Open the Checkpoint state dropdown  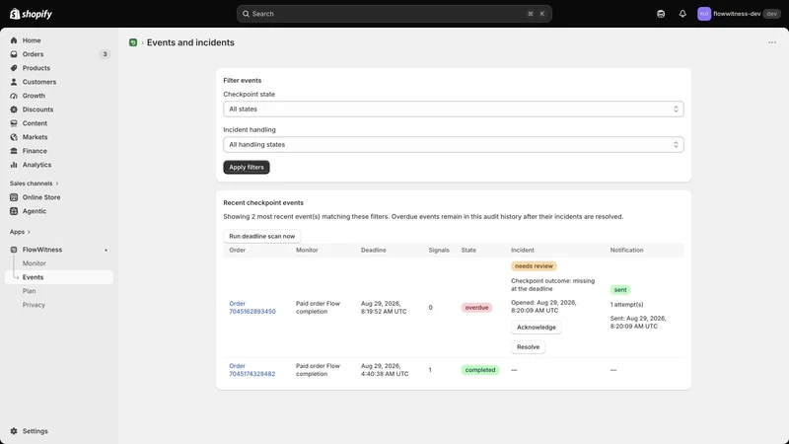point(454,109)
